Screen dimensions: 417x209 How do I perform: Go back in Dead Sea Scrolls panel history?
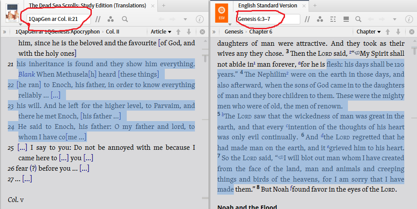tap(161, 19)
